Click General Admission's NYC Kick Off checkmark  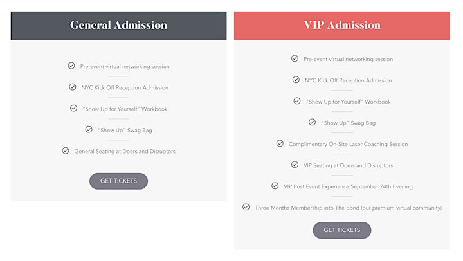[72, 87]
